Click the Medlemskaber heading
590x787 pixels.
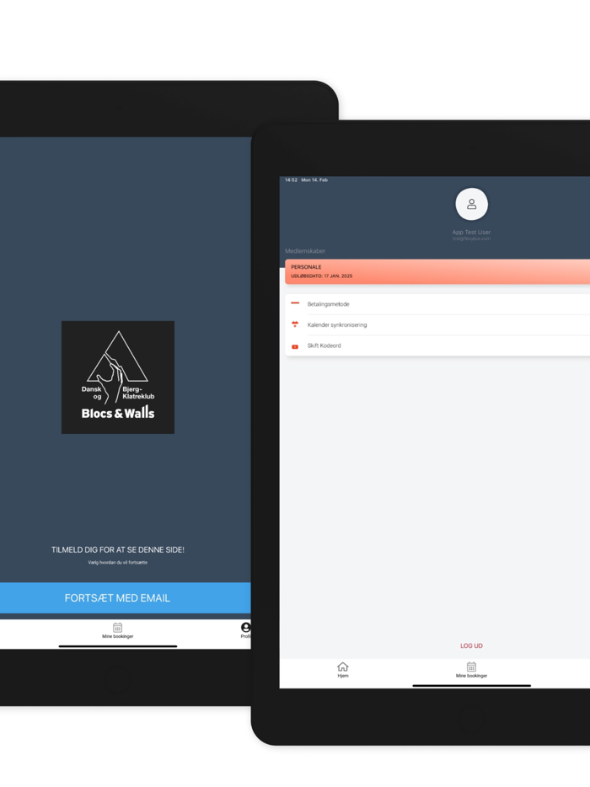tap(305, 251)
